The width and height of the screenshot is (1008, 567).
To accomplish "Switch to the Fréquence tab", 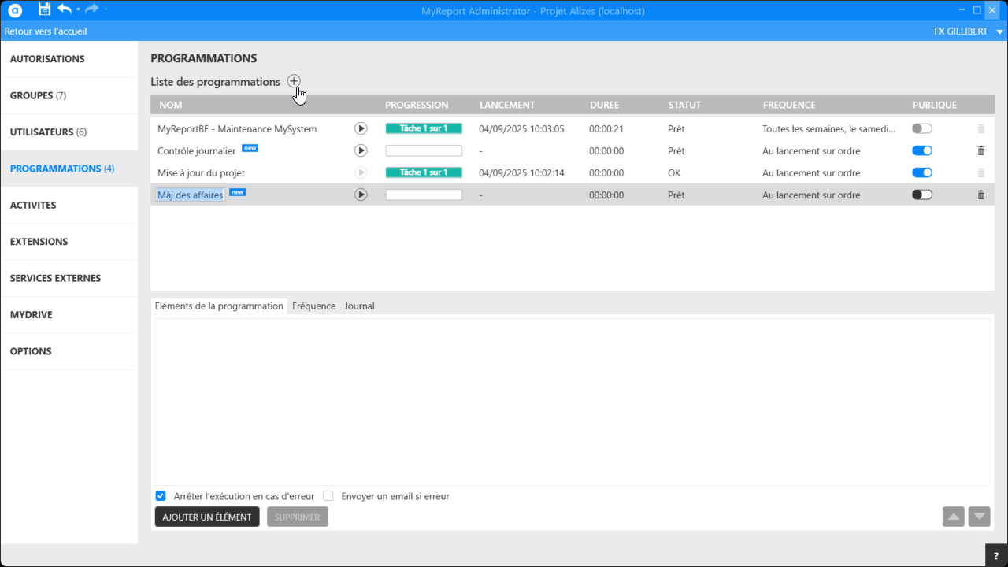I will [x=313, y=306].
